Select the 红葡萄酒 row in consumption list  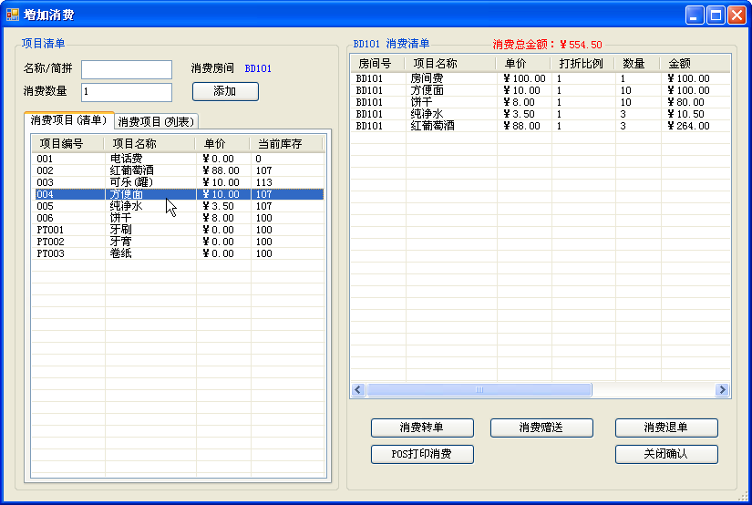point(541,126)
